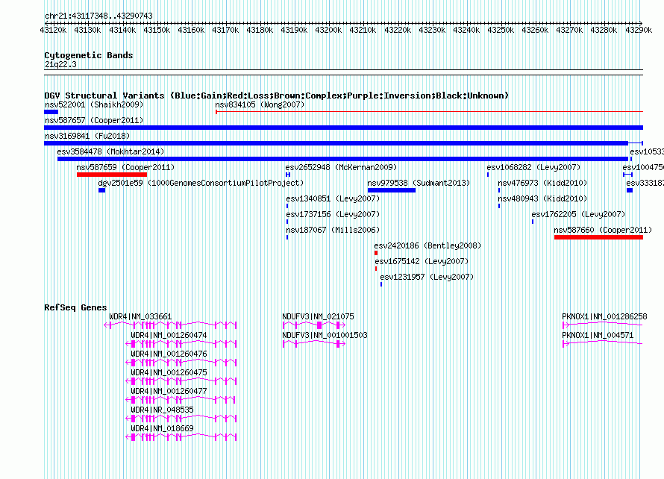
Task: Click the 43200k ruler tick label
Action: (x=328, y=30)
